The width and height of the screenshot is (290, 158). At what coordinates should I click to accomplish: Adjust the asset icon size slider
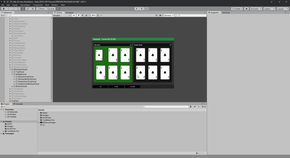200,153
